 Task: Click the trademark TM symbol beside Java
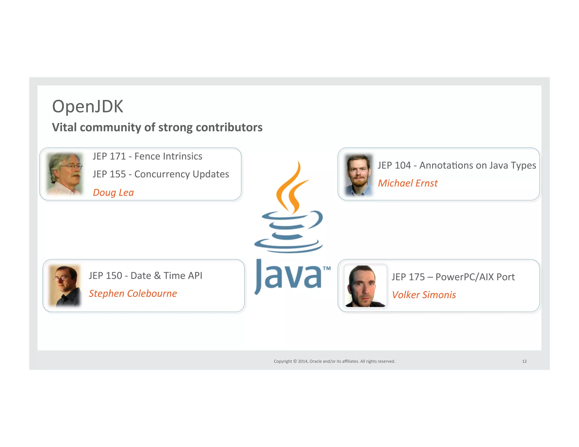click(327, 268)
